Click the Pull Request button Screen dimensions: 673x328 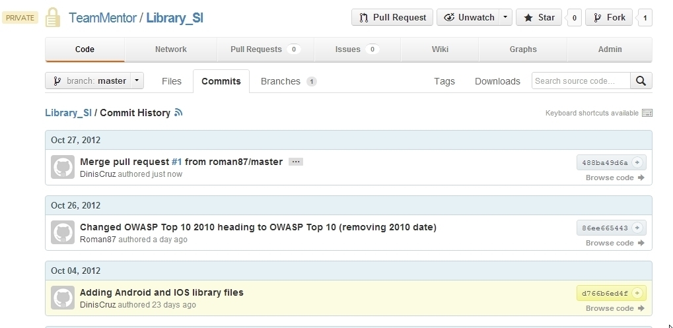click(392, 18)
